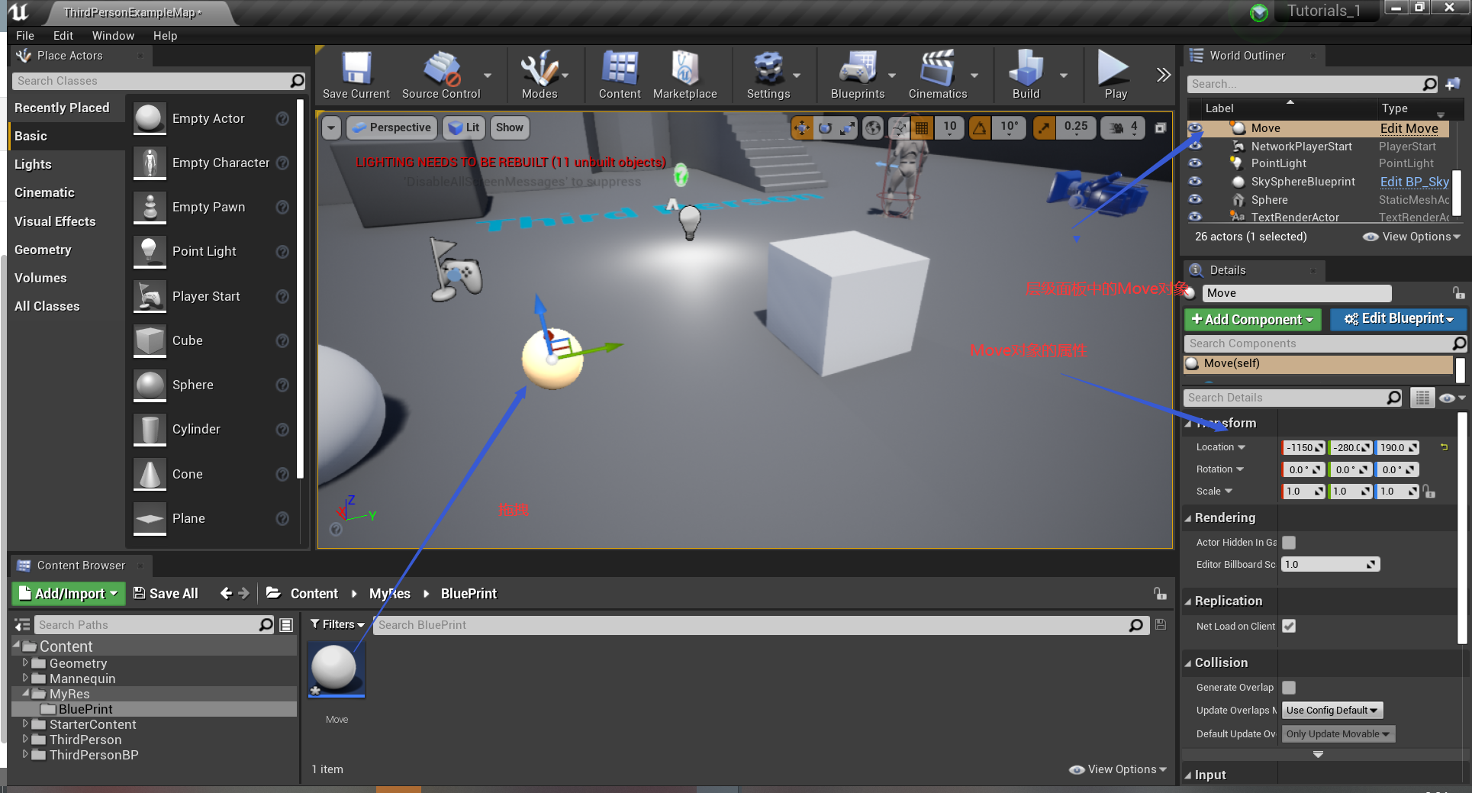The width and height of the screenshot is (1472, 793).
Task: Toggle visibility of SkySphereBlueprint in outliner
Action: pyautogui.click(x=1195, y=182)
